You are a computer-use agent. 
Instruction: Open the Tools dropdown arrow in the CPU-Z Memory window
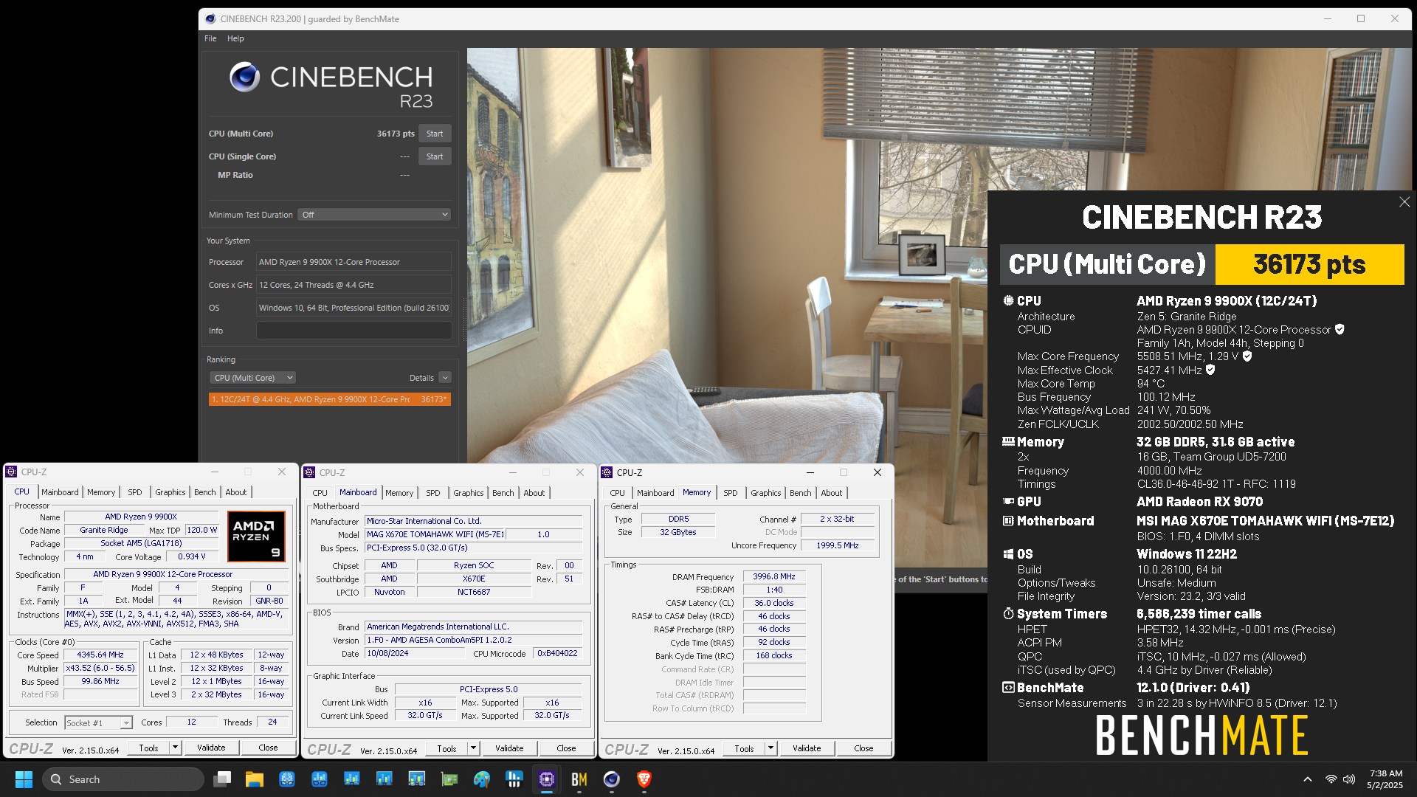pos(770,748)
